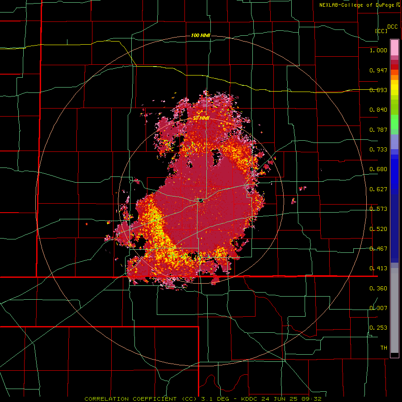Click the [CC] product label
Viewport: 402px width, 402px height.
381,31
